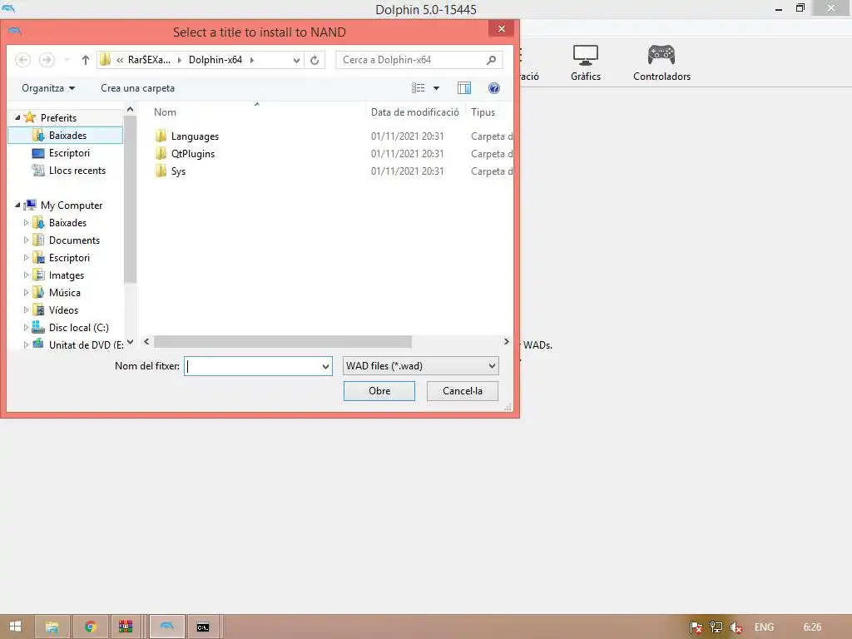Open Action Center flag icon
Image resolution: width=852 pixels, height=639 pixels.
coord(696,627)
